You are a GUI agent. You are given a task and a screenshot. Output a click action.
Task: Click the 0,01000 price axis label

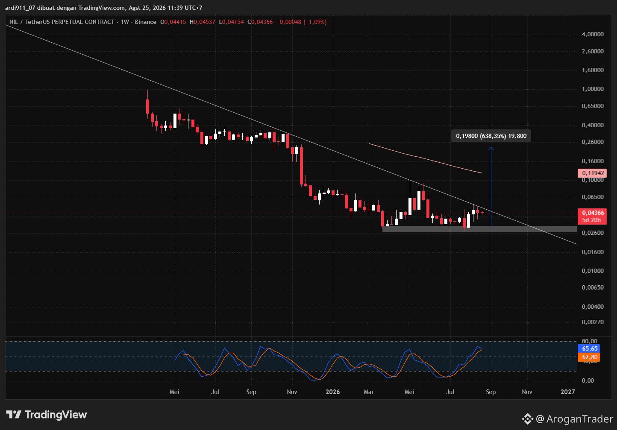point(593,271)
